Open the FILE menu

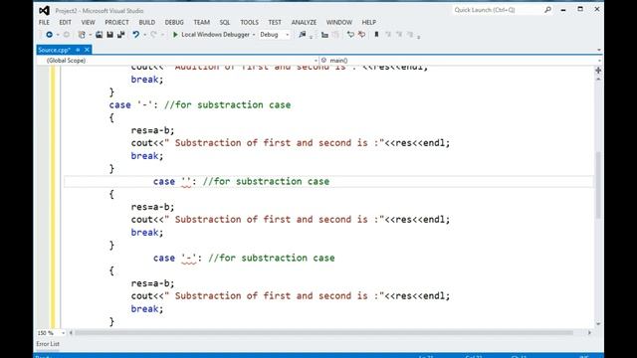44,22
